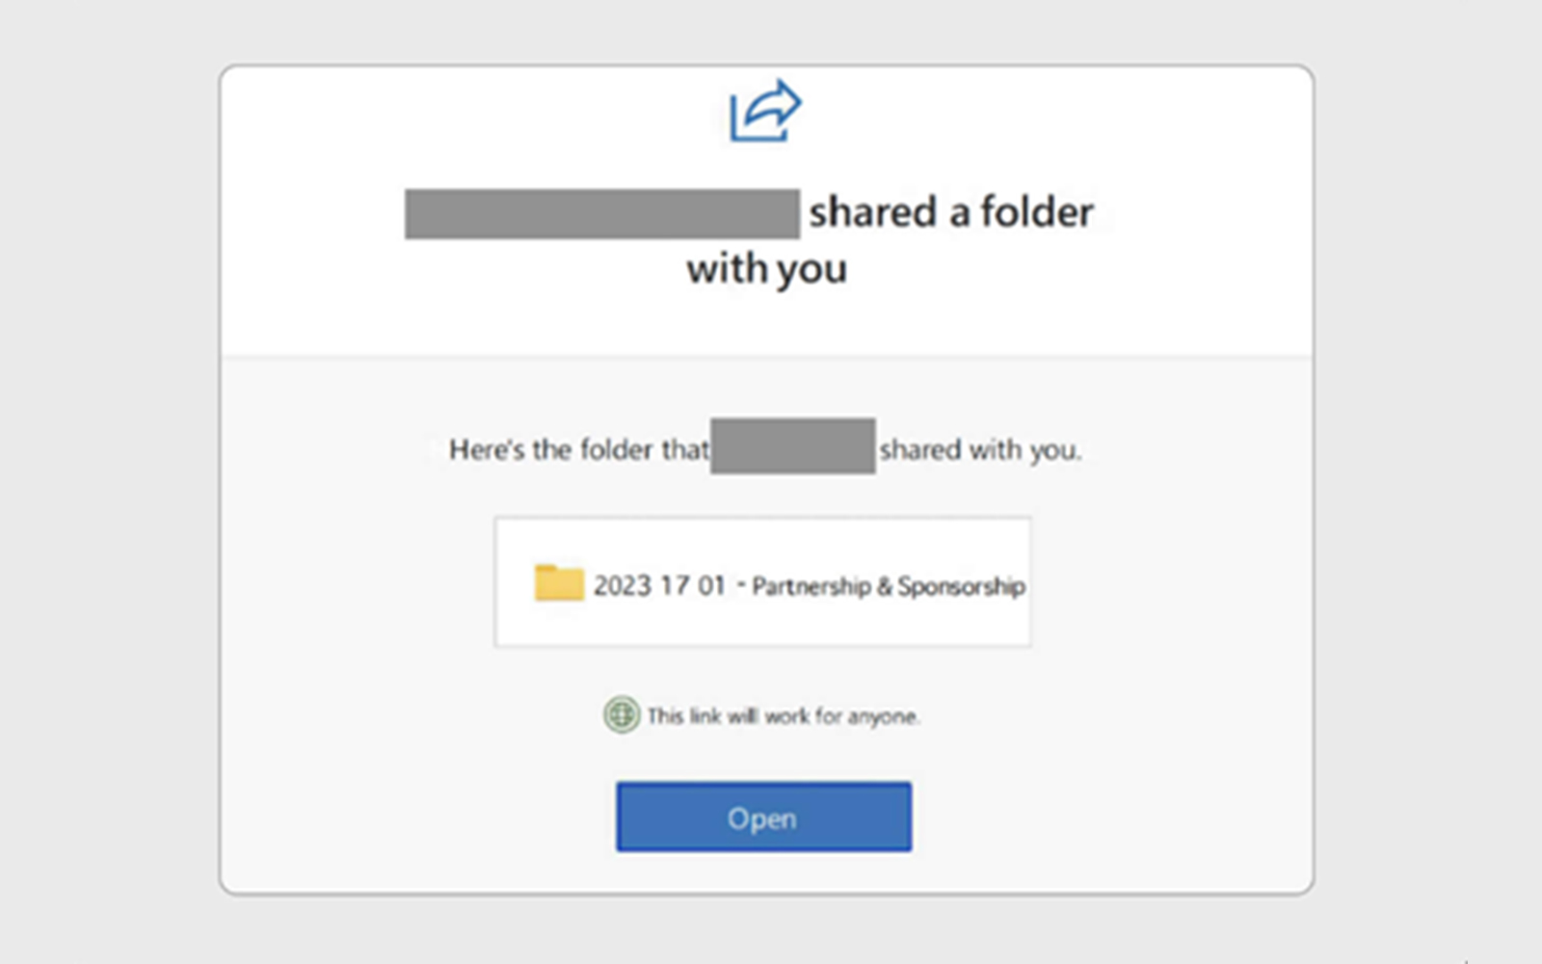Click the 'Here's the folder that' text

pos(578,449)
